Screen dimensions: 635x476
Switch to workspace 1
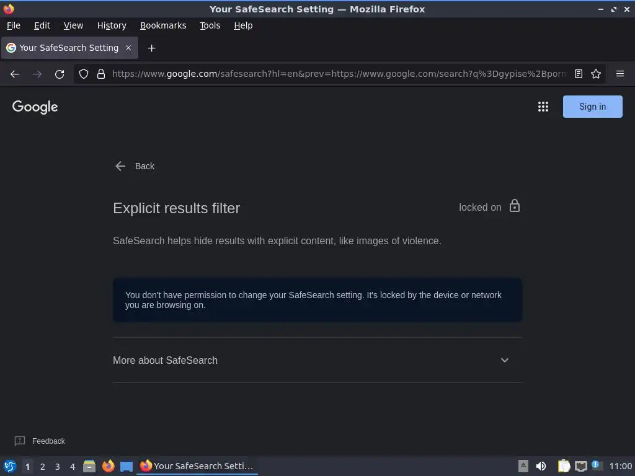click(27, 467)
